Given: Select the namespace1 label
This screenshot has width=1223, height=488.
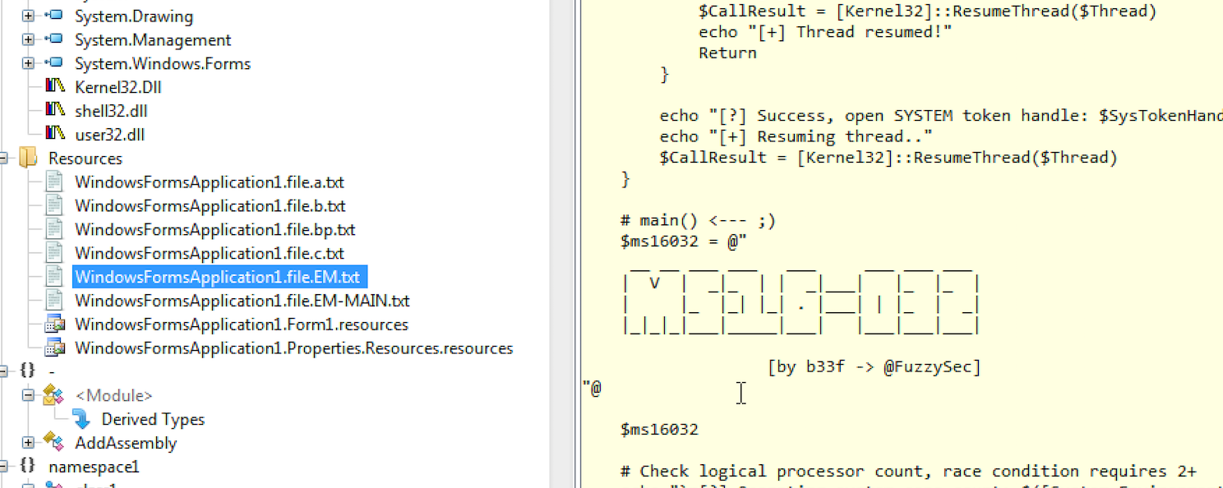Looking at the screenshot, I should point(94,467).
